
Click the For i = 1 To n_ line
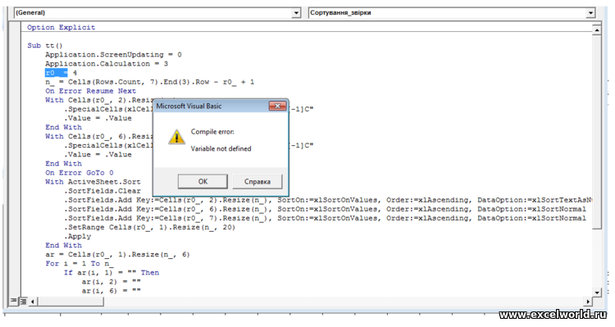(x=80, y=263)
